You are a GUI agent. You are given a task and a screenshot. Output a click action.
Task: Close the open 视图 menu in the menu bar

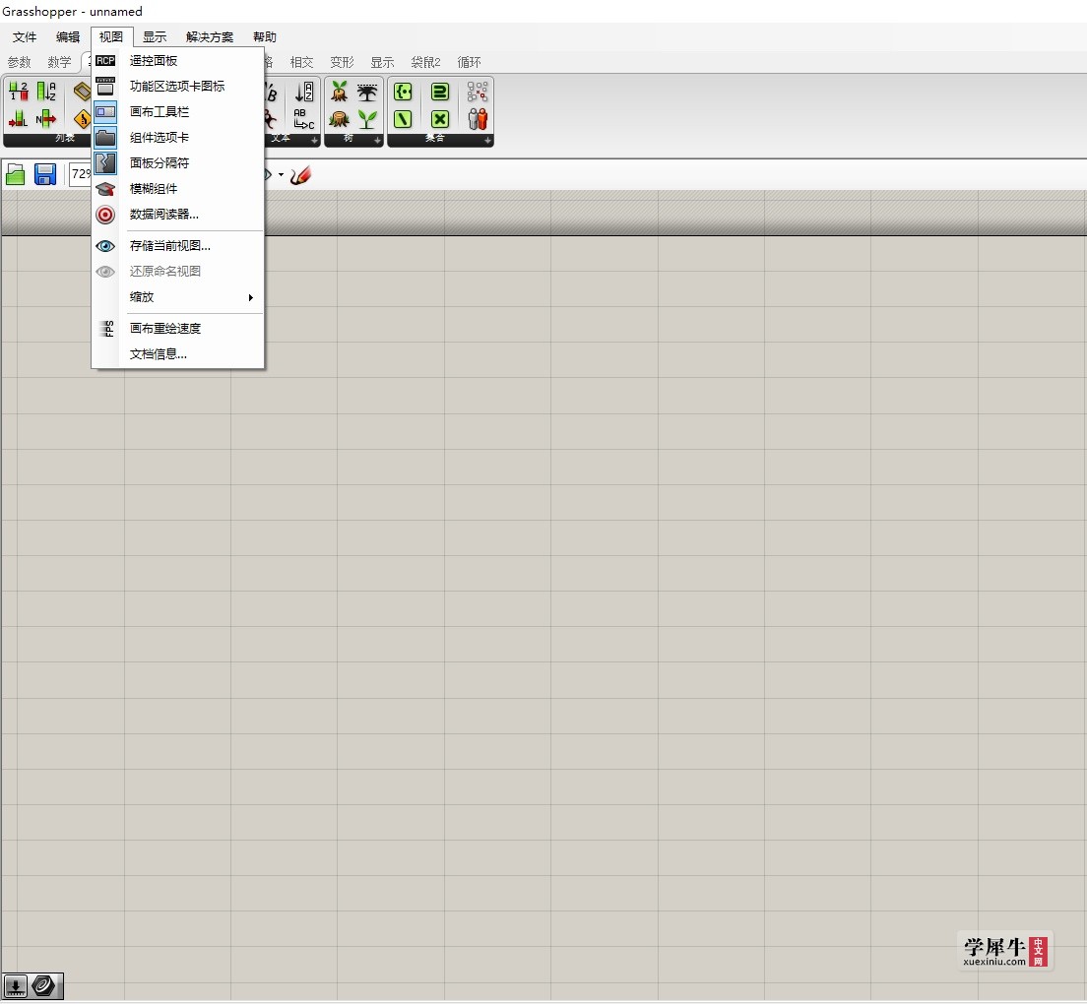[x=111, y=36]
